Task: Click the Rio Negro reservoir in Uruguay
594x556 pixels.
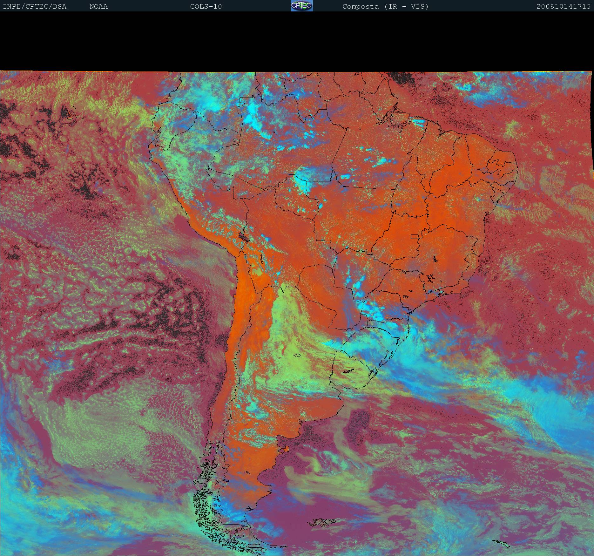Action: click(348, 371)
